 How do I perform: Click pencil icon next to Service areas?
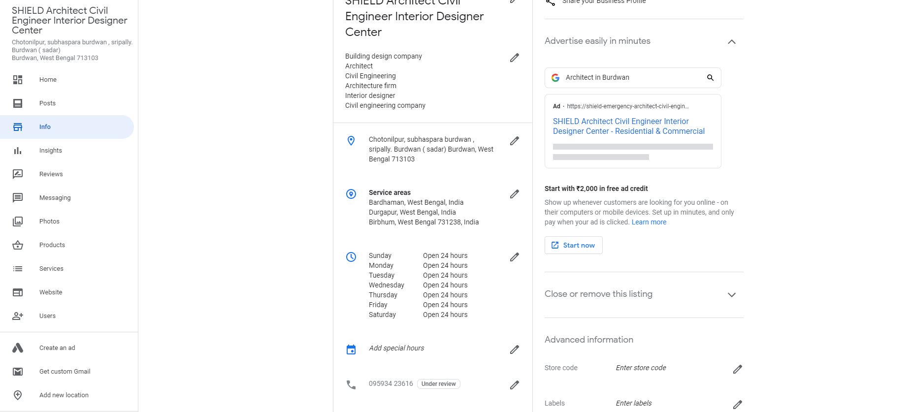514,194
